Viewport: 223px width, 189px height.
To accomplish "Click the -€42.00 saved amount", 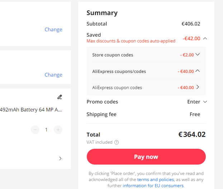I will (191, 38).
